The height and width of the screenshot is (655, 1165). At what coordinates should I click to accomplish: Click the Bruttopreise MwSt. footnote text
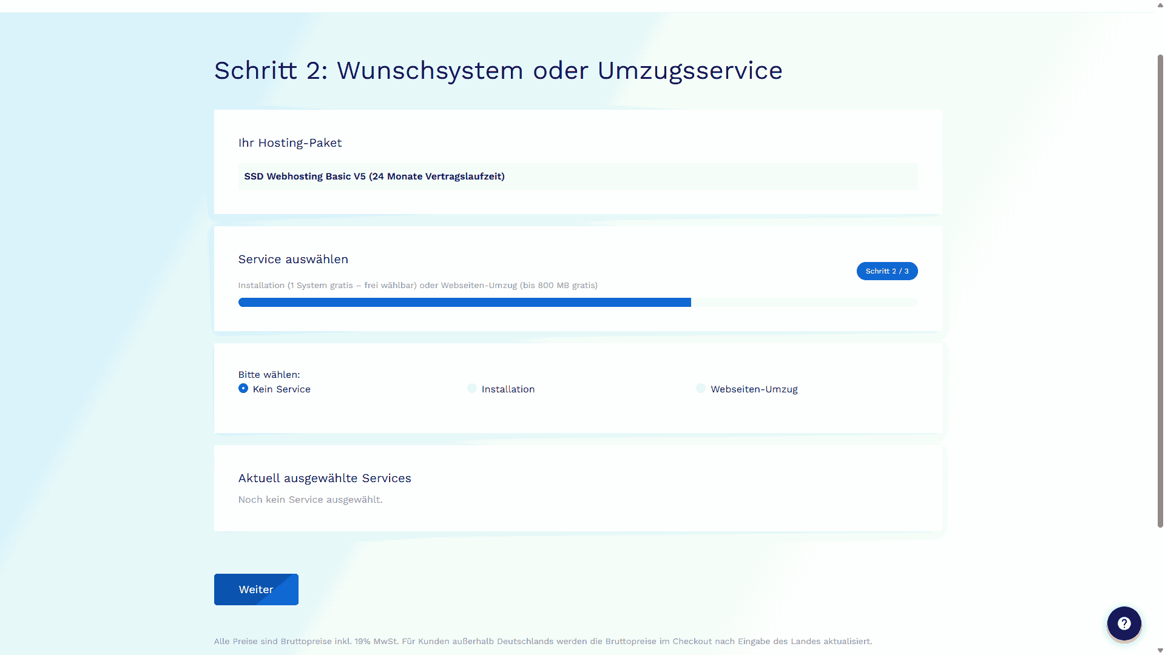click(x=543, y=641)
